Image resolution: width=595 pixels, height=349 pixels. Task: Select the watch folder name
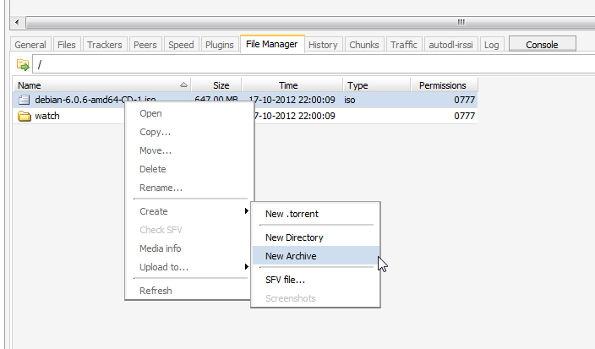click(x=47, y=116)
